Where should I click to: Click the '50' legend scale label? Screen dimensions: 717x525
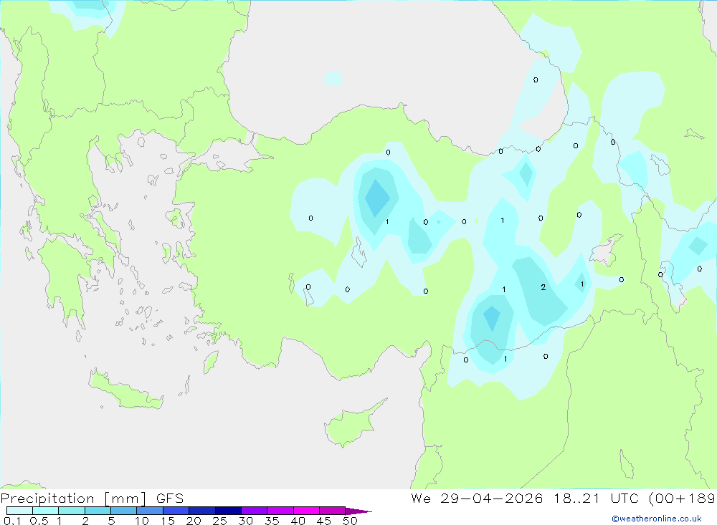point(350,521)
